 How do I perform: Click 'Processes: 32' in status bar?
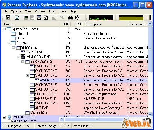(x=82, y=126)
